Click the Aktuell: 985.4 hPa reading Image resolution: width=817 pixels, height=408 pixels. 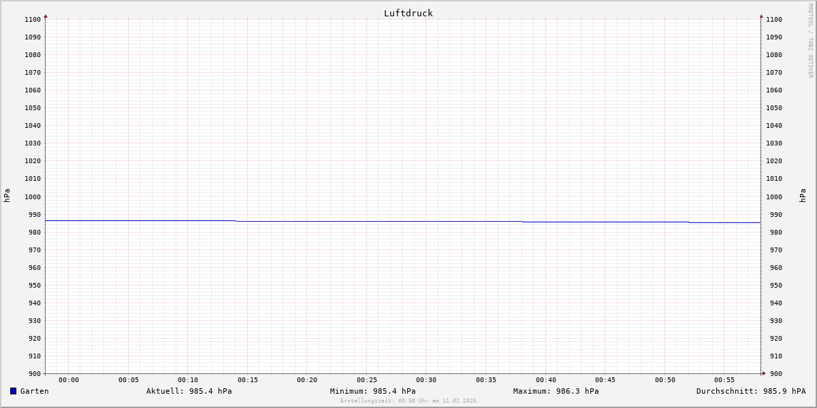coord(189,391)
